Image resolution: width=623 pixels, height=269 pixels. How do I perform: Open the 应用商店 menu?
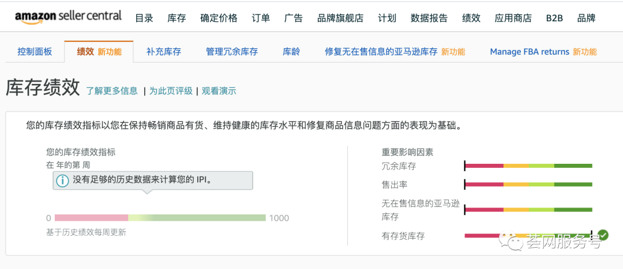click(x=513, y=18)
